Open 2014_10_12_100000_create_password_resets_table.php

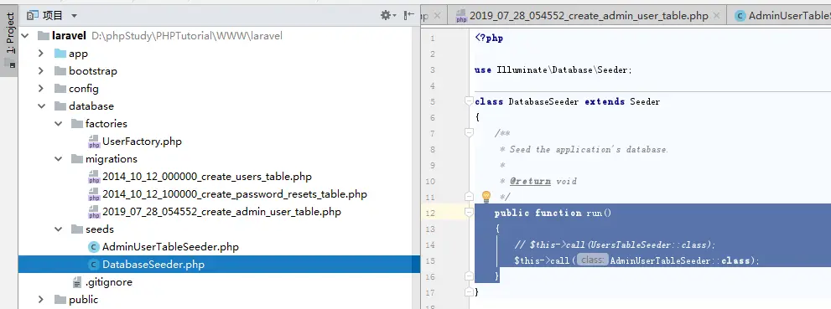[x=234, y=194]
